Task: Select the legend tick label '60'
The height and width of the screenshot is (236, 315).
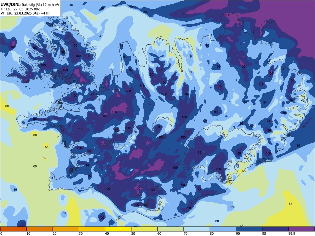Action: pyautogui.click(x=159, y=233)
